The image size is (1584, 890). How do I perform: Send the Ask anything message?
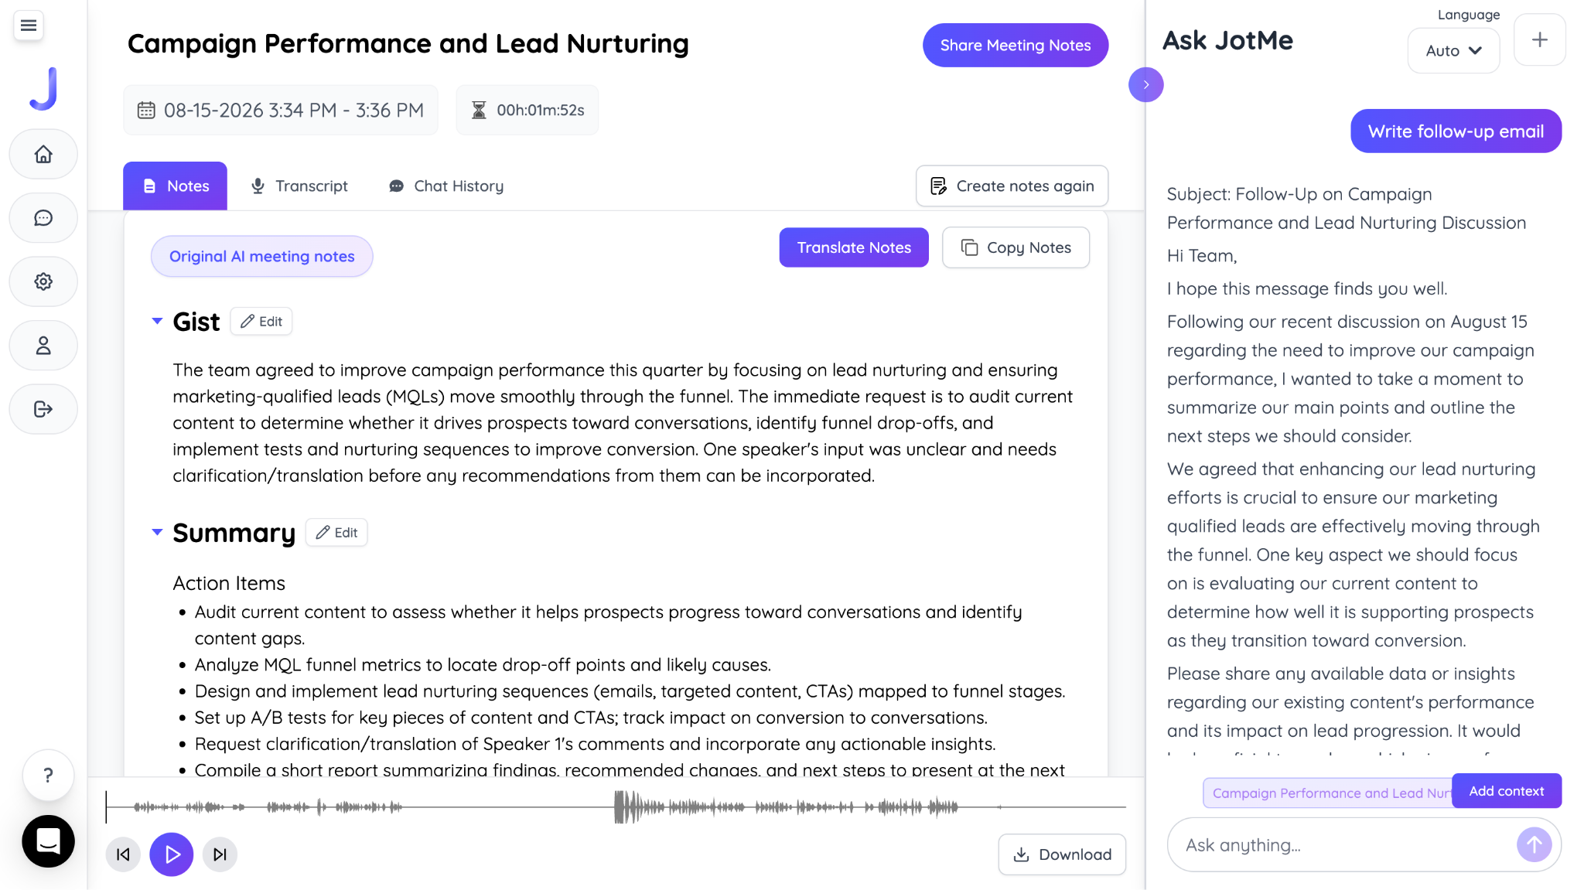point(1534,845)
